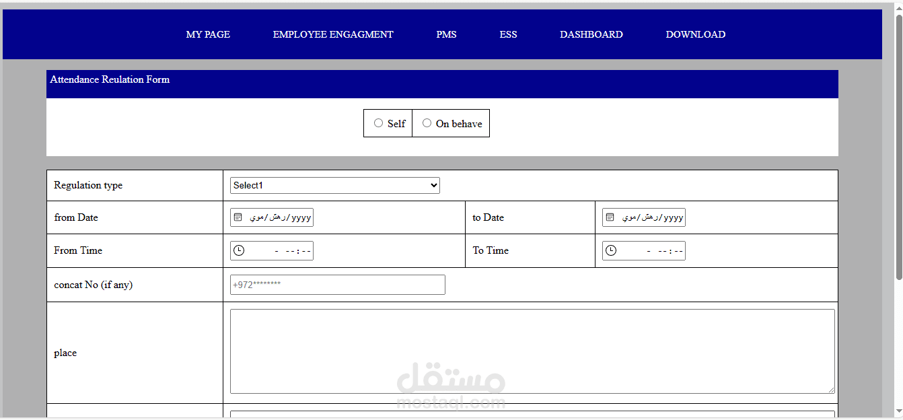Focus the From Time input
Screen dimensions: 903x420
pyautogui.click(x=272, y=250)
